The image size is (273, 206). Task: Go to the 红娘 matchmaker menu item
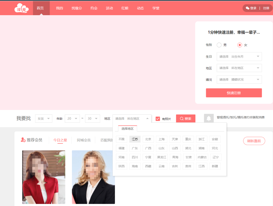(125, 8)
